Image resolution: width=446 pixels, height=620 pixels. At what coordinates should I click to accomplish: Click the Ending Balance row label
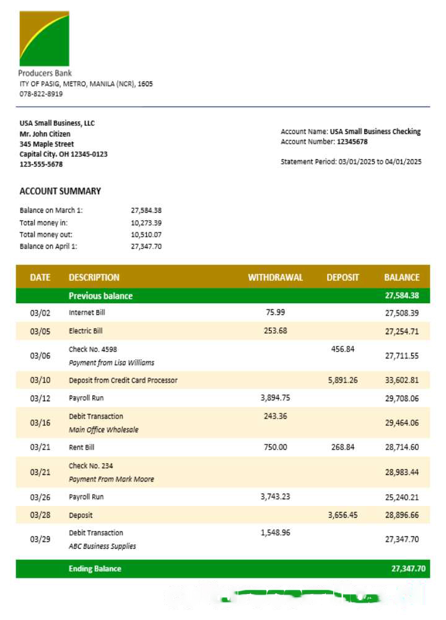tap(95, 569)
